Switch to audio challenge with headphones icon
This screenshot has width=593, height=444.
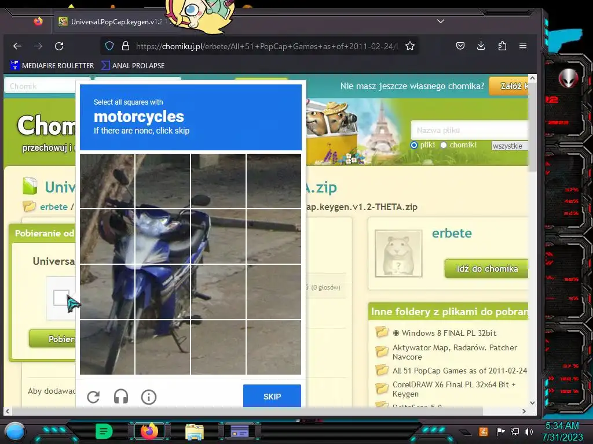pos(121,397)
